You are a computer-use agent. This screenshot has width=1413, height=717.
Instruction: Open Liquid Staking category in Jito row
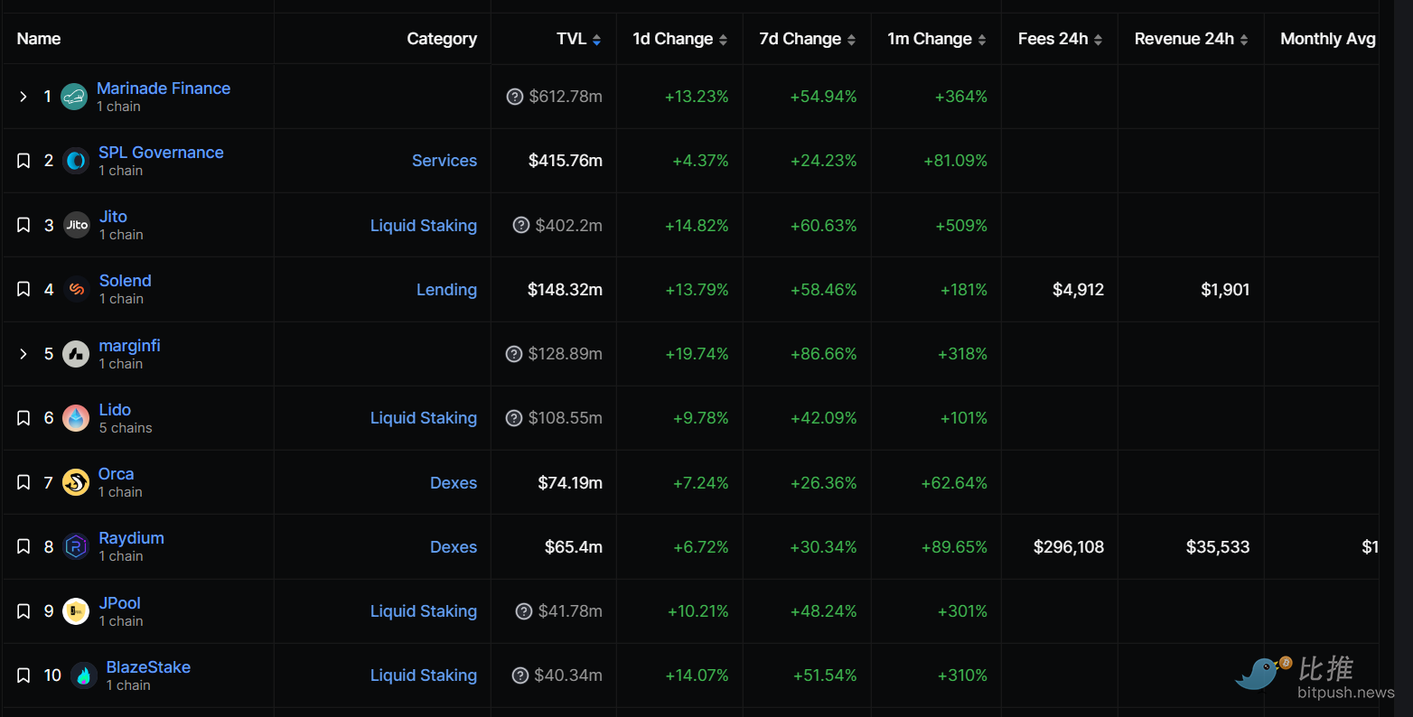click(424, 226)
